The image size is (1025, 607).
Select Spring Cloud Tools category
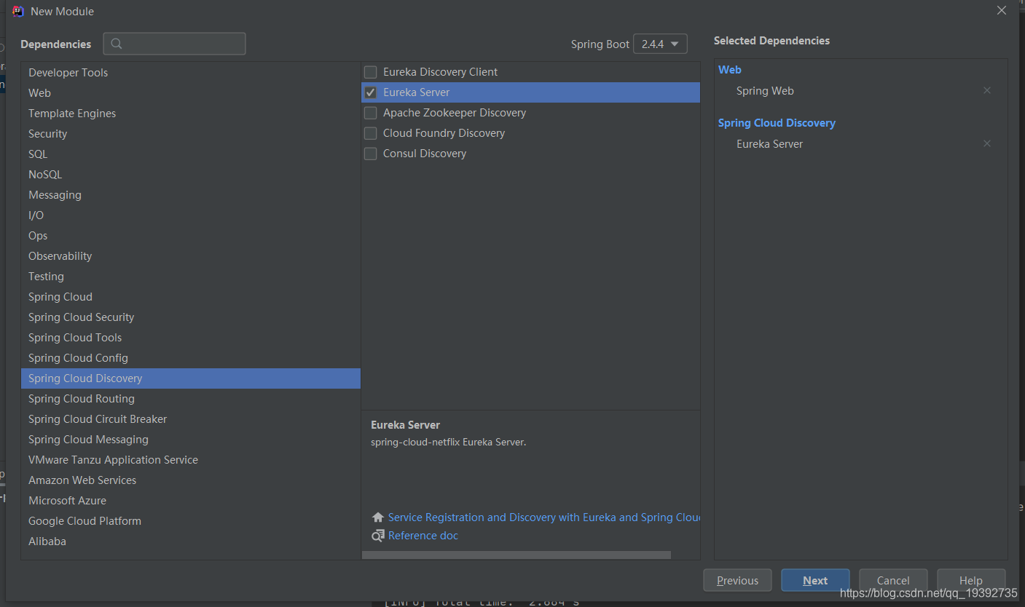(191, 338)
